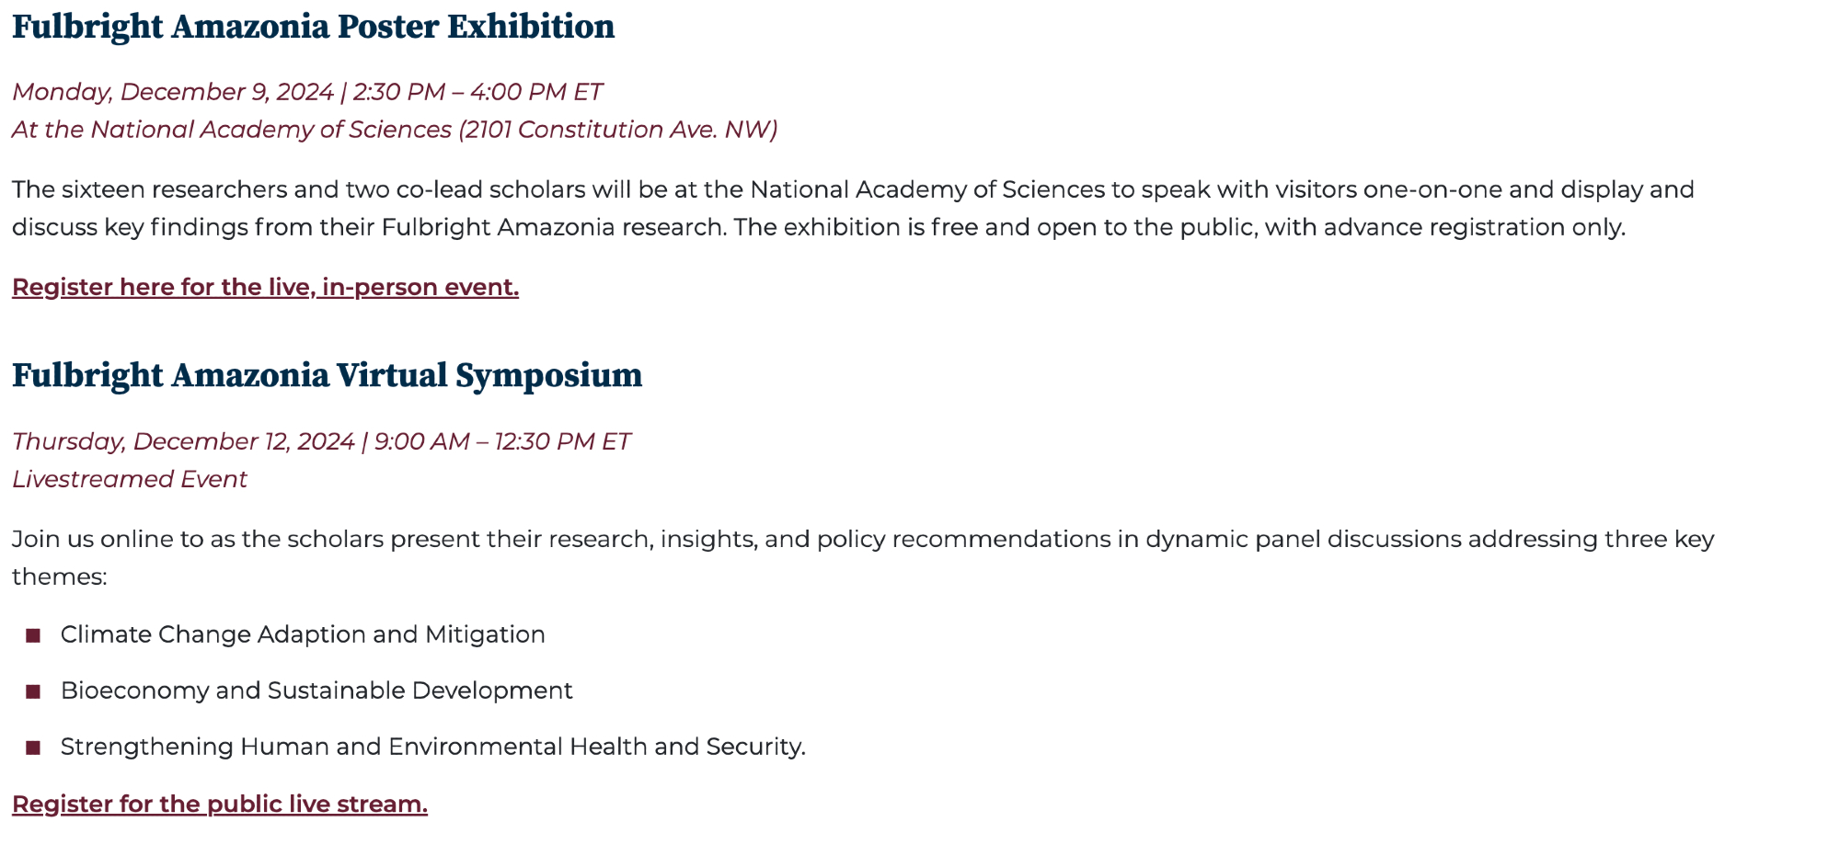Open the in-person event registration link
This screenshot has height=856, width=1840.
point(265,288)
